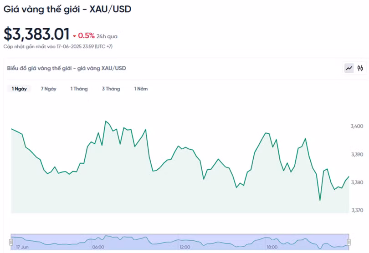This screenshot has height=253, width=369.
Task: Grab the left handle of range navigator
Action: 11,242
